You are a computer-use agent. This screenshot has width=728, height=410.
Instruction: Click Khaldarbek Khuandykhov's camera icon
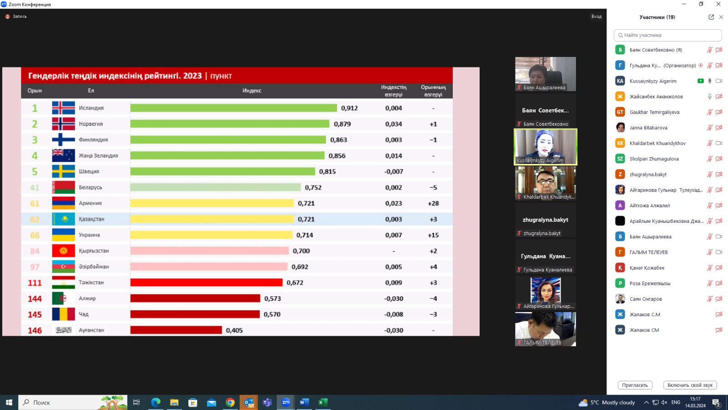(719, 143)
